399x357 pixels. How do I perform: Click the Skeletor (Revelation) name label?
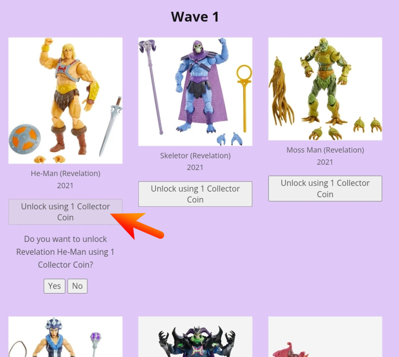[195, 155]
